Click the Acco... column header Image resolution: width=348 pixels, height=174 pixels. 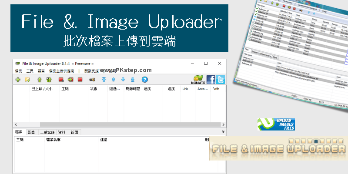click(x=203, y=89)
